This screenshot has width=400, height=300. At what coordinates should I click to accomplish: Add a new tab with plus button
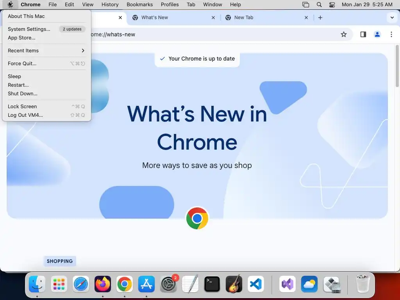pyautogui.click(x=320, y=18)
